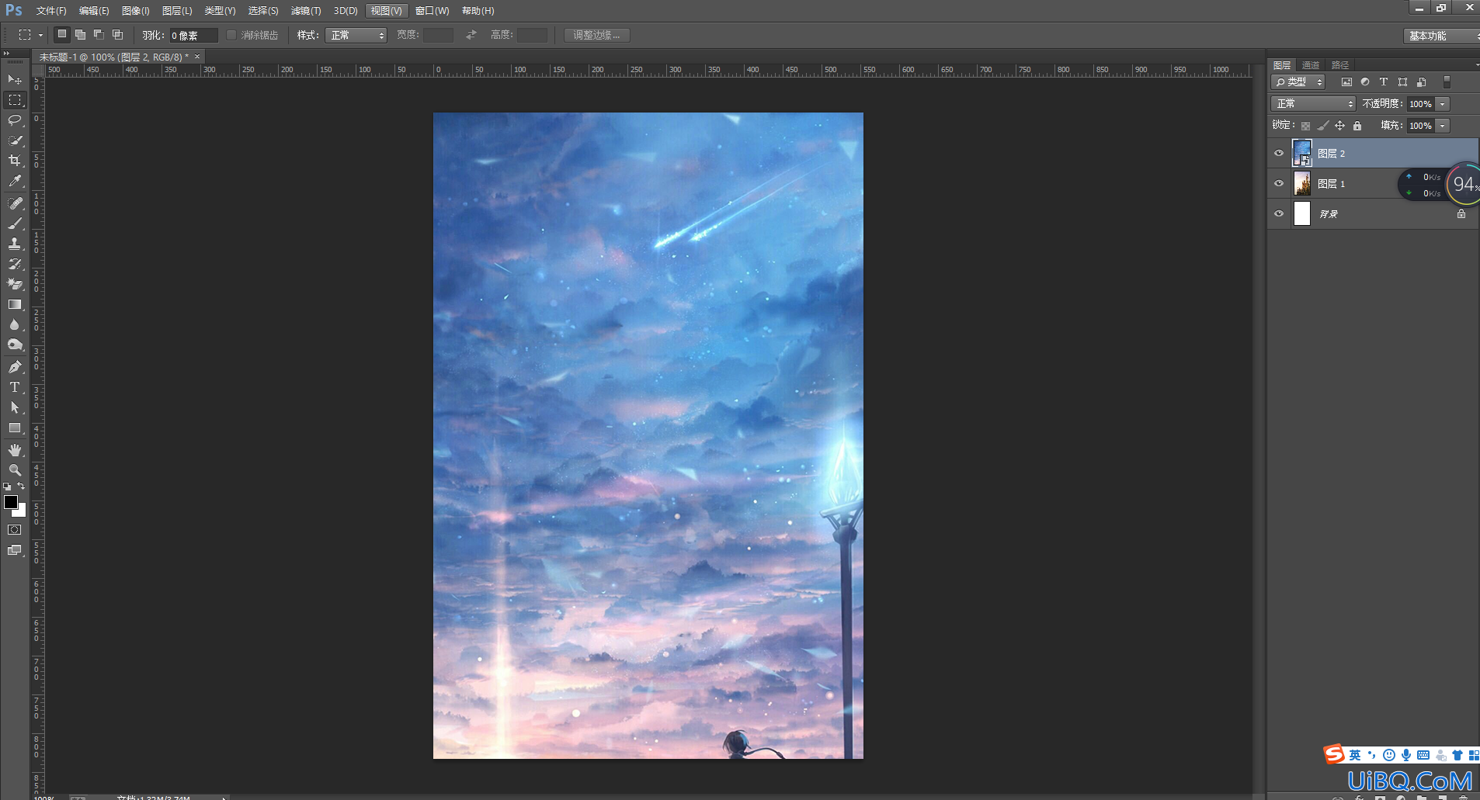
Task: Select the Clone Stamp tool
Action: 15,244
